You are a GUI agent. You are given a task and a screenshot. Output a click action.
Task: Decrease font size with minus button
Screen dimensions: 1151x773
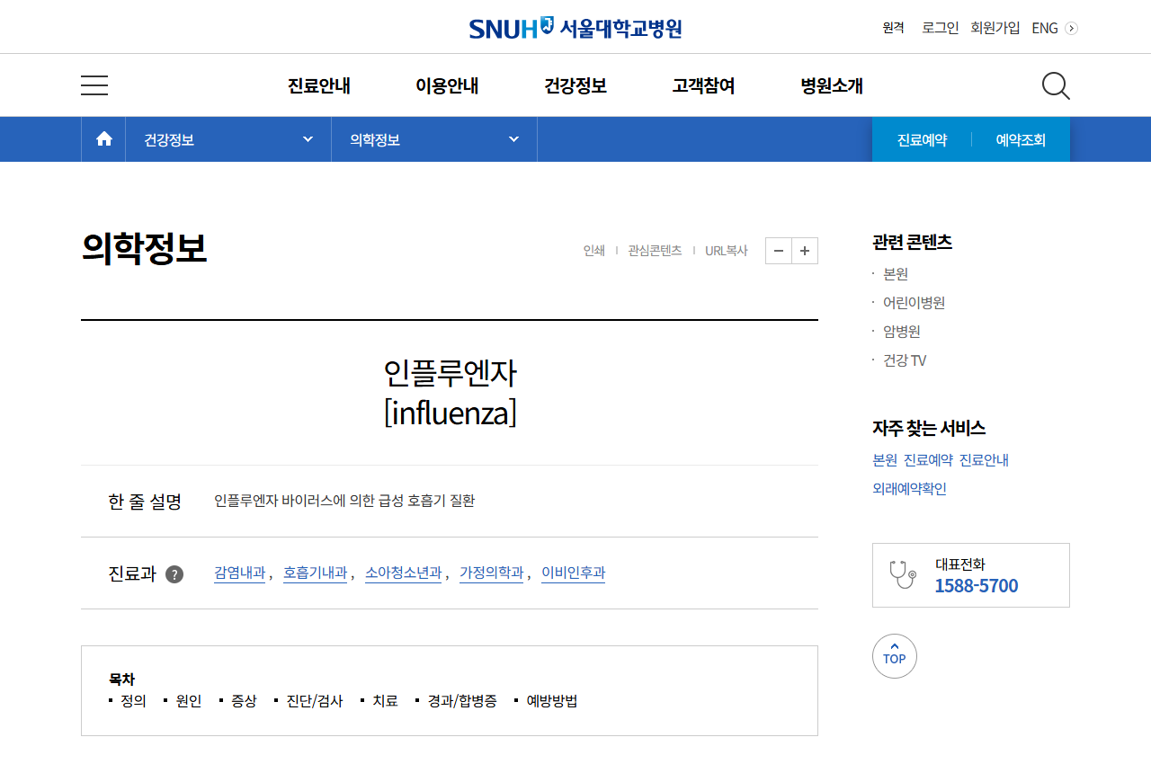tap(779, 251)
